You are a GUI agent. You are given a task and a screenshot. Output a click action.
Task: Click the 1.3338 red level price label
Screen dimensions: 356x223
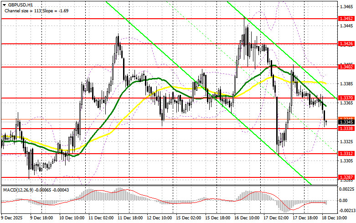(346, 129)
